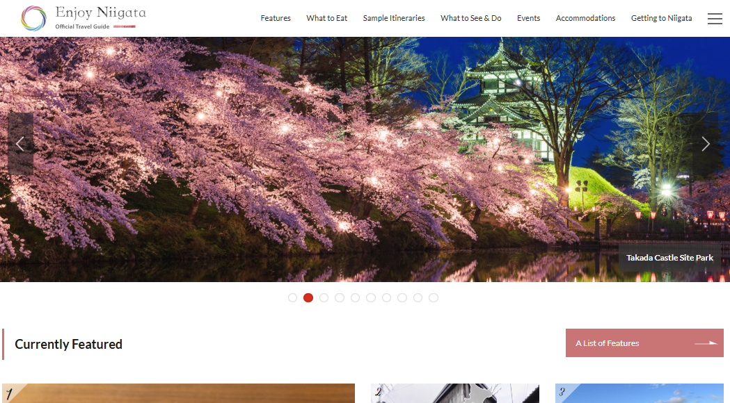Screen dimensions: 730x403
Task: Open Accommodations page
Action: pos(585,18)
